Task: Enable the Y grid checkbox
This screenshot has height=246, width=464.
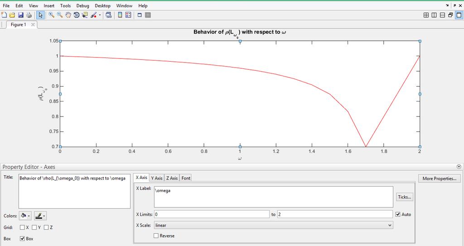Action: 34,227
